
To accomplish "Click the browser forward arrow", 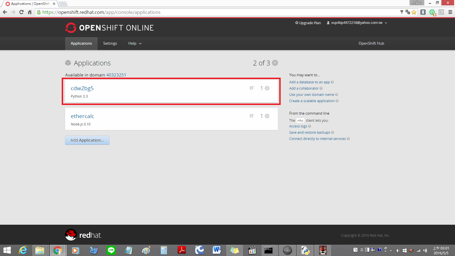I will point(13,12).
